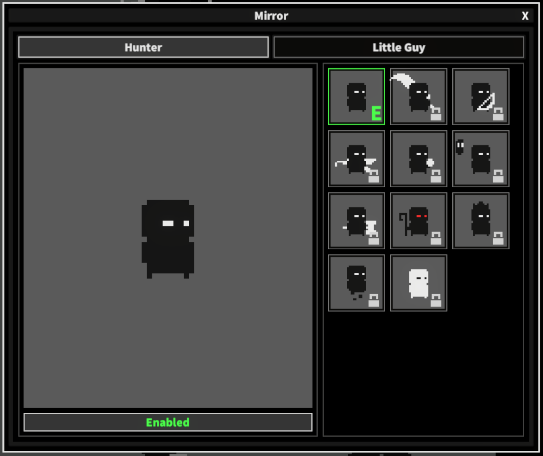Screen dimensions: 543x456
Task: Select the locked red-eyed skin with a staff
Action: tap(418, 221)
